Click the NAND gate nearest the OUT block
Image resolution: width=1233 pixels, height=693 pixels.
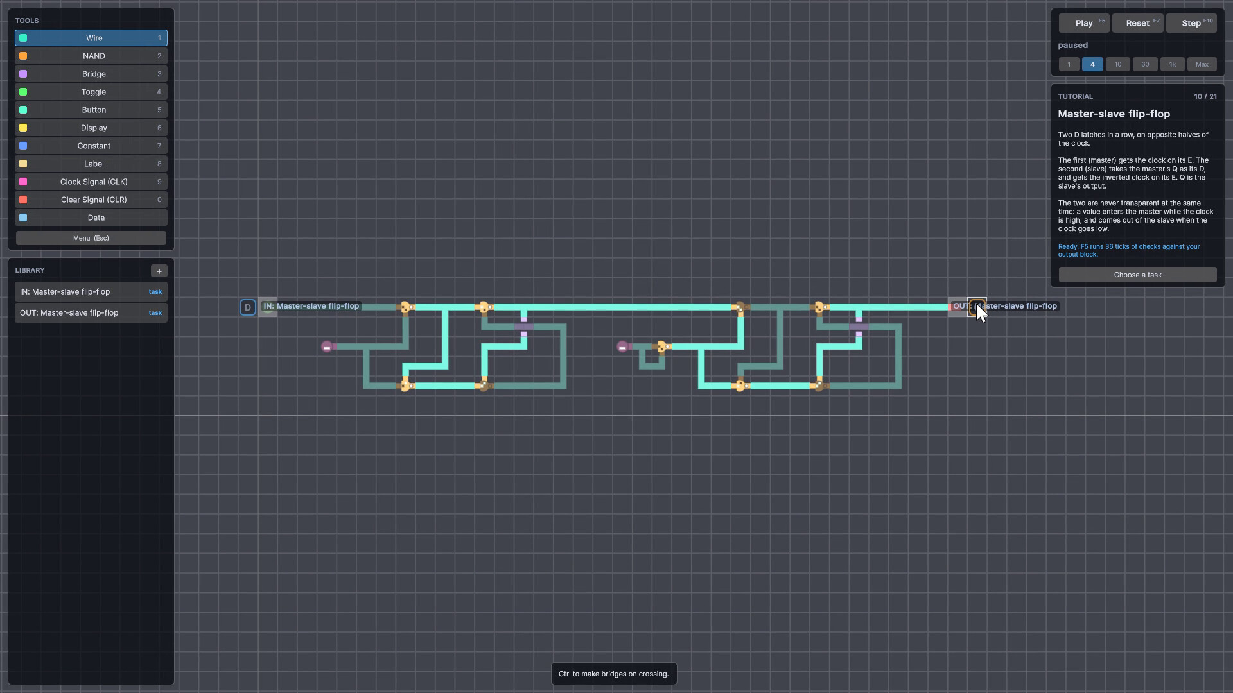820,307
